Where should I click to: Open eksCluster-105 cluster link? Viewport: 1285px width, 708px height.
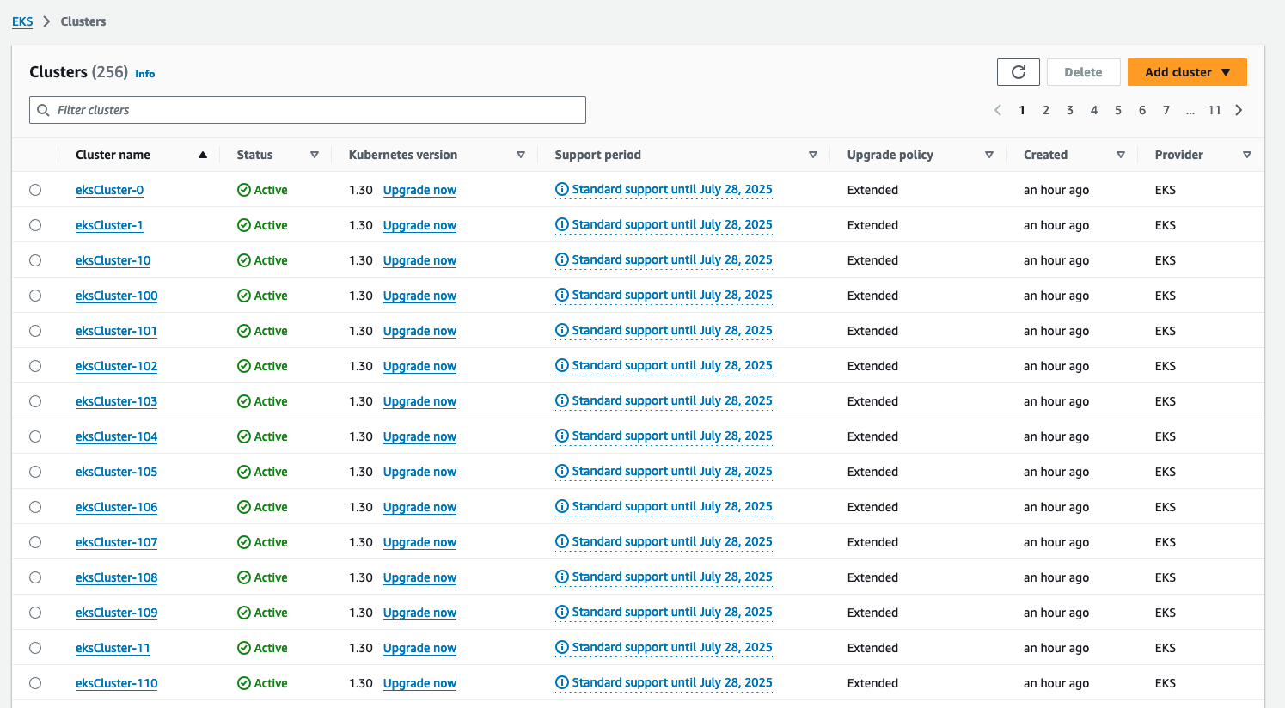[116, 472]
